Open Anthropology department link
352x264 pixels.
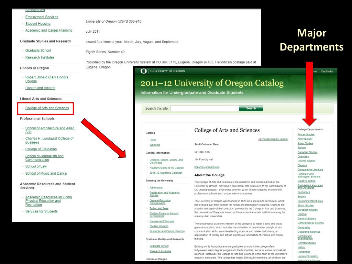tap(305, 139)
